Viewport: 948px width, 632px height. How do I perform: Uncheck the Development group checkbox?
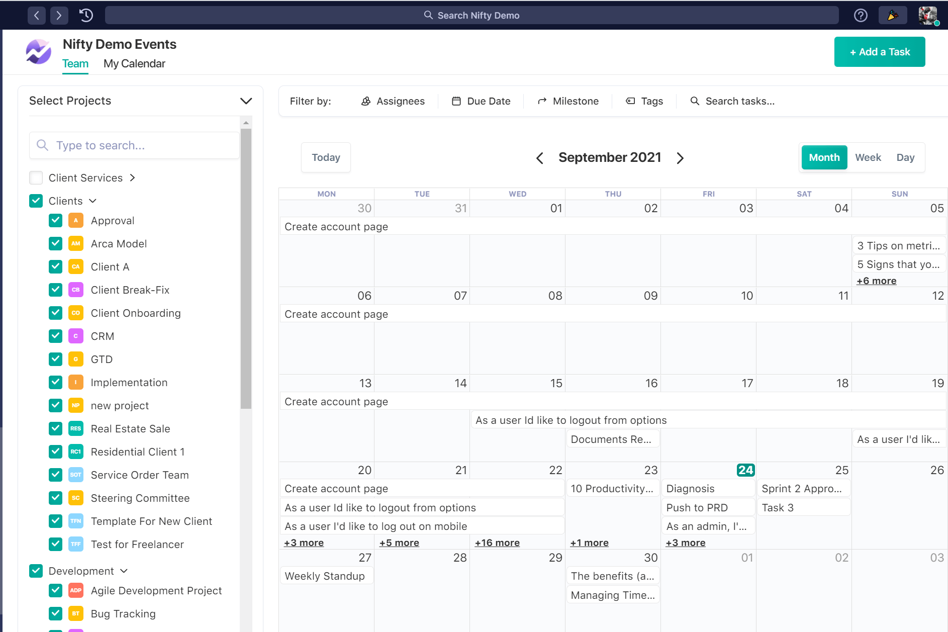click(36, 571)
